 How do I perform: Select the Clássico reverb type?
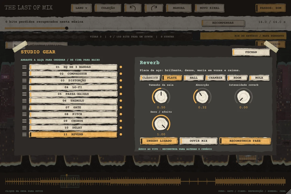point(150,78)
